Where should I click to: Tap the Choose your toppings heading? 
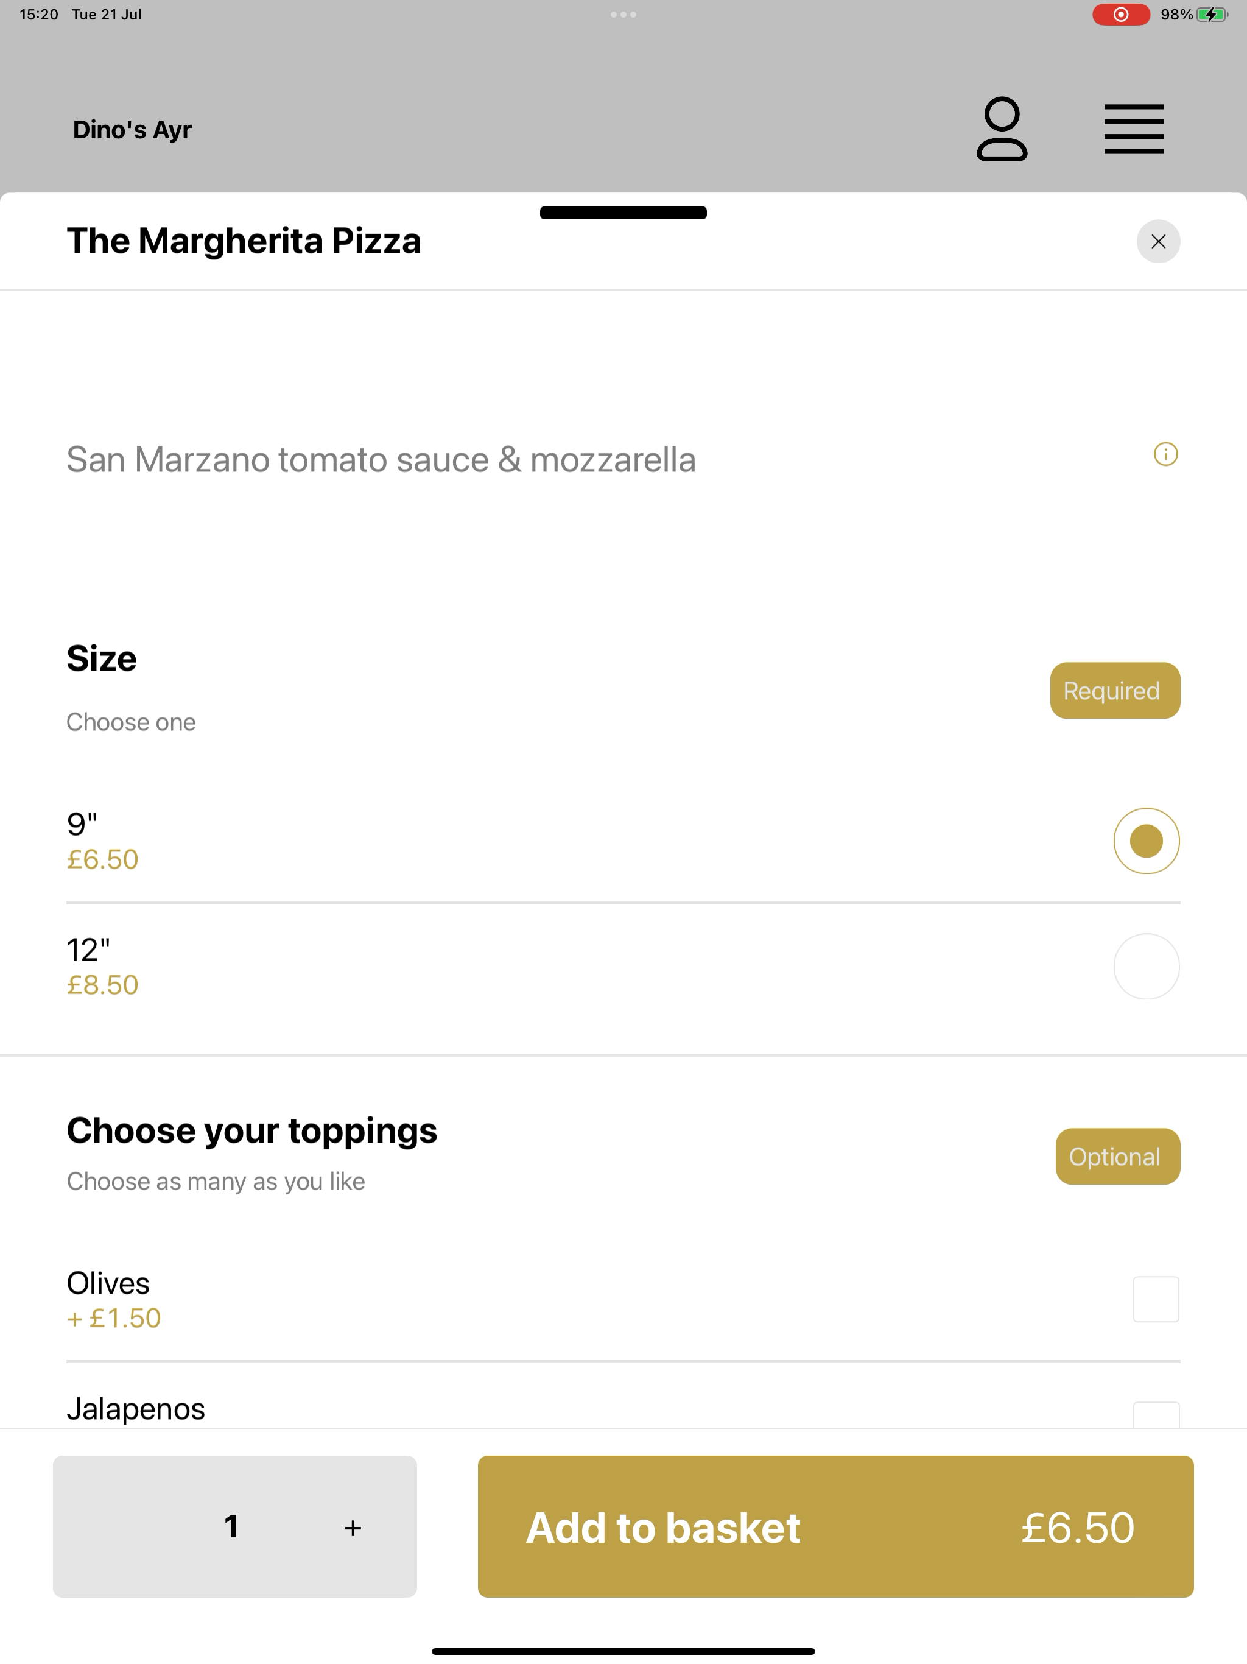coord(252,1130)
